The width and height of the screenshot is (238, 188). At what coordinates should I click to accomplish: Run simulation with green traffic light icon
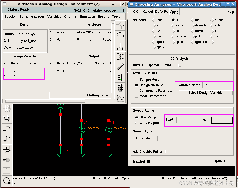tap(120, 77)
